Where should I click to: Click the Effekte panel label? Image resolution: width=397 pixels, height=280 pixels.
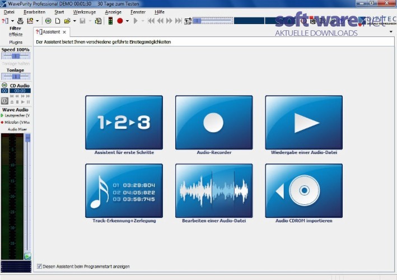tap(16, 34)
